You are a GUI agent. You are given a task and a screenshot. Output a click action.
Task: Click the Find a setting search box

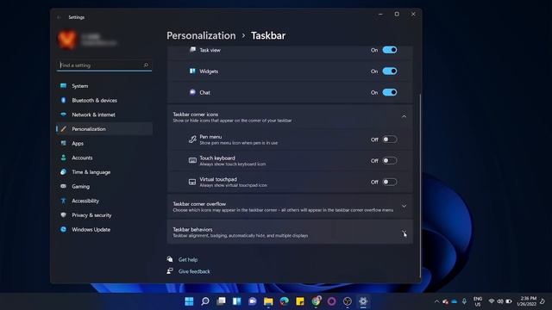click(x=104, y=65)
